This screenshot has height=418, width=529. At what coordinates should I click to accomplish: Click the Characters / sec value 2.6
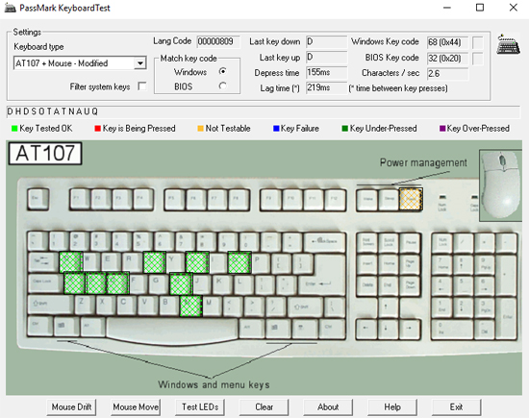click(x=447, y=73)
